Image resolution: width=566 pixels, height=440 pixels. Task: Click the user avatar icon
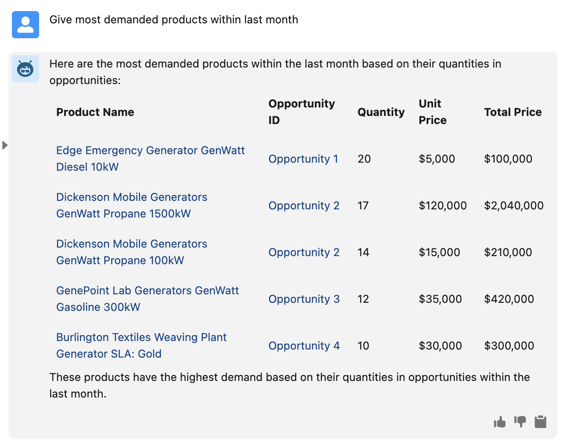click(25, 25)
